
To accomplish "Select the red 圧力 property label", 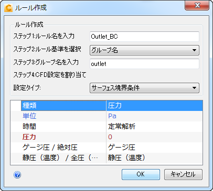I will click(x=29, y=137).
